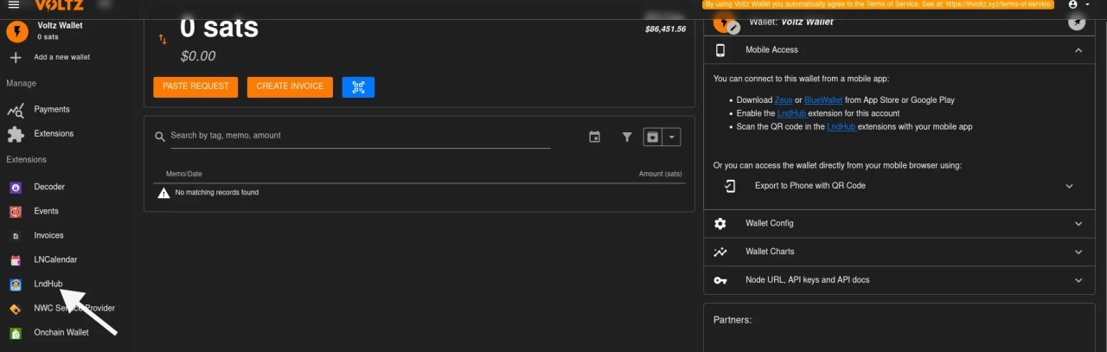Screen dimensions: 1107x352
Task: Click the blue QR scan button
Action: [x=358, y=86]
